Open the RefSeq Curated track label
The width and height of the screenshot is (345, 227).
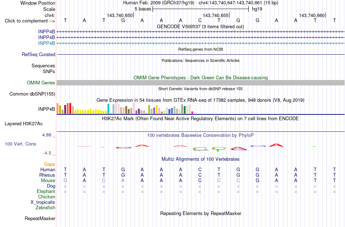[38, 54]
